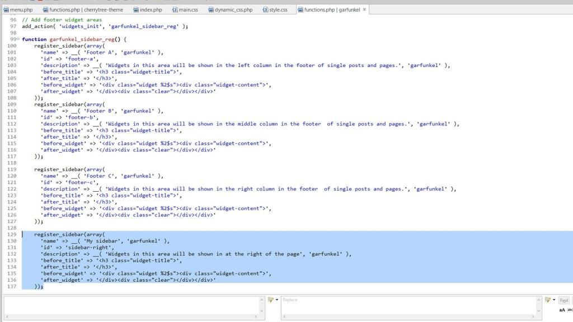This screenshot has height=322, width=573.
Task: Click the find text input field
Action: pos(131,304)
